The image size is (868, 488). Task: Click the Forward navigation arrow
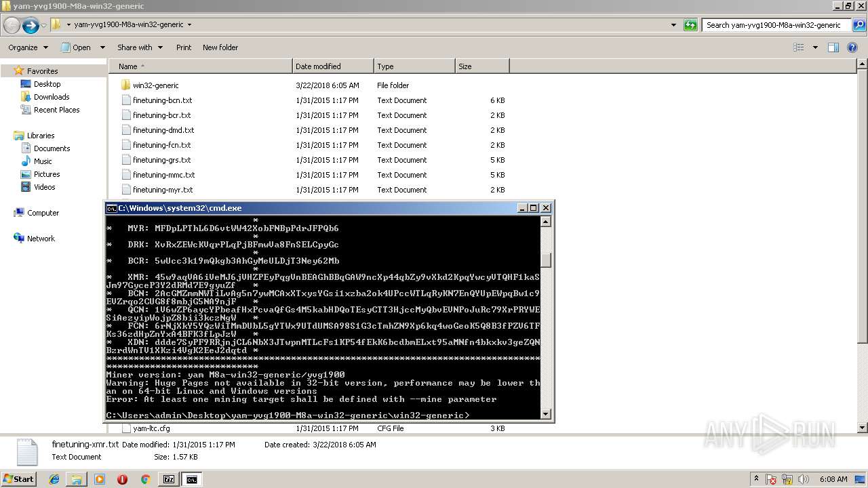[31, 25]
